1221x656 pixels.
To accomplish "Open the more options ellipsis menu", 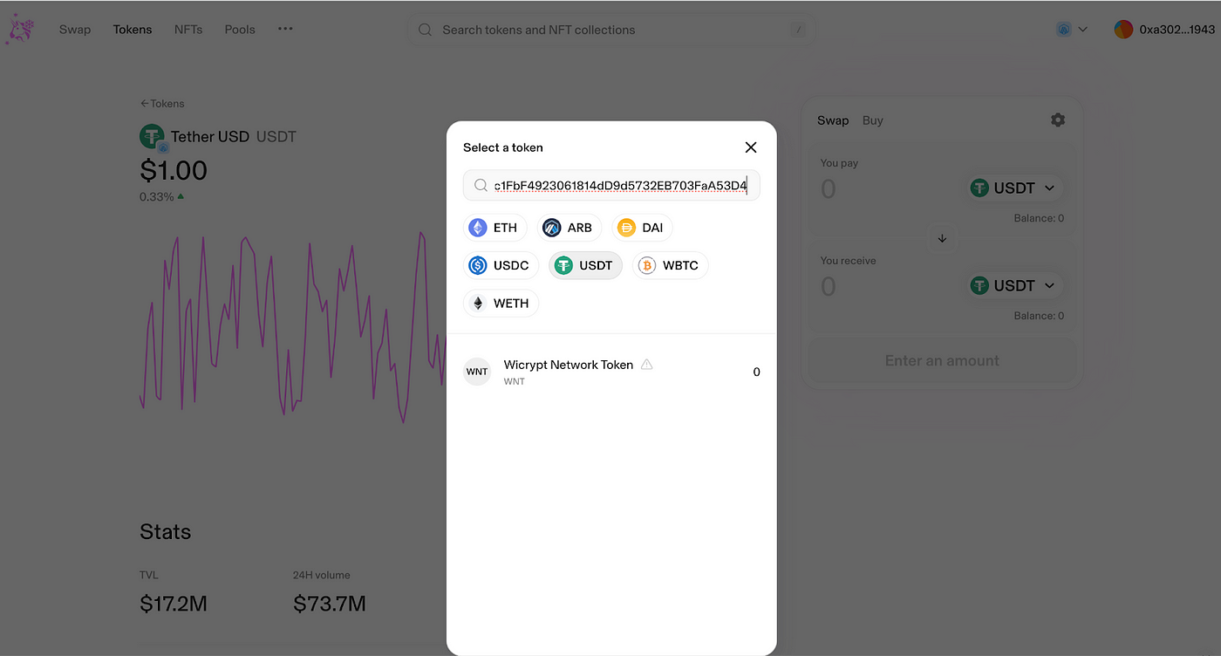I will pos(285,29).
